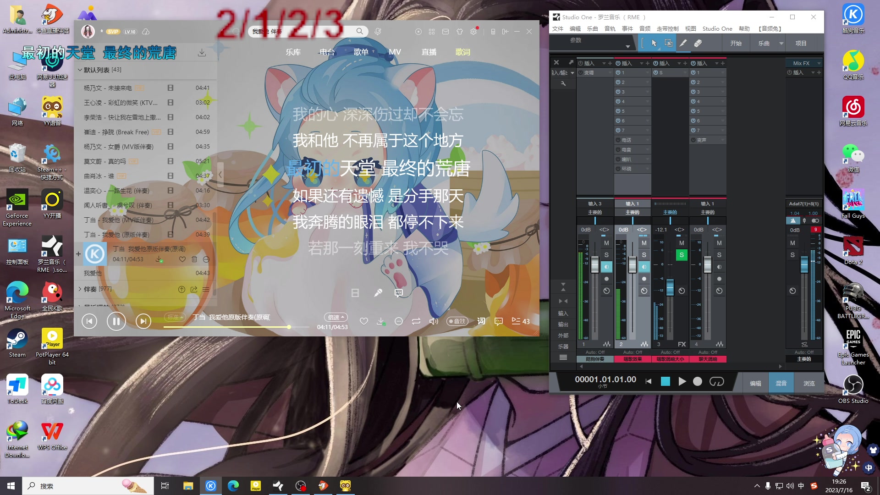Image resolution: width=880 pixels, height=495 pixels.
Task: Skip to the previous song in KuGou
Action: coord(89,321)
